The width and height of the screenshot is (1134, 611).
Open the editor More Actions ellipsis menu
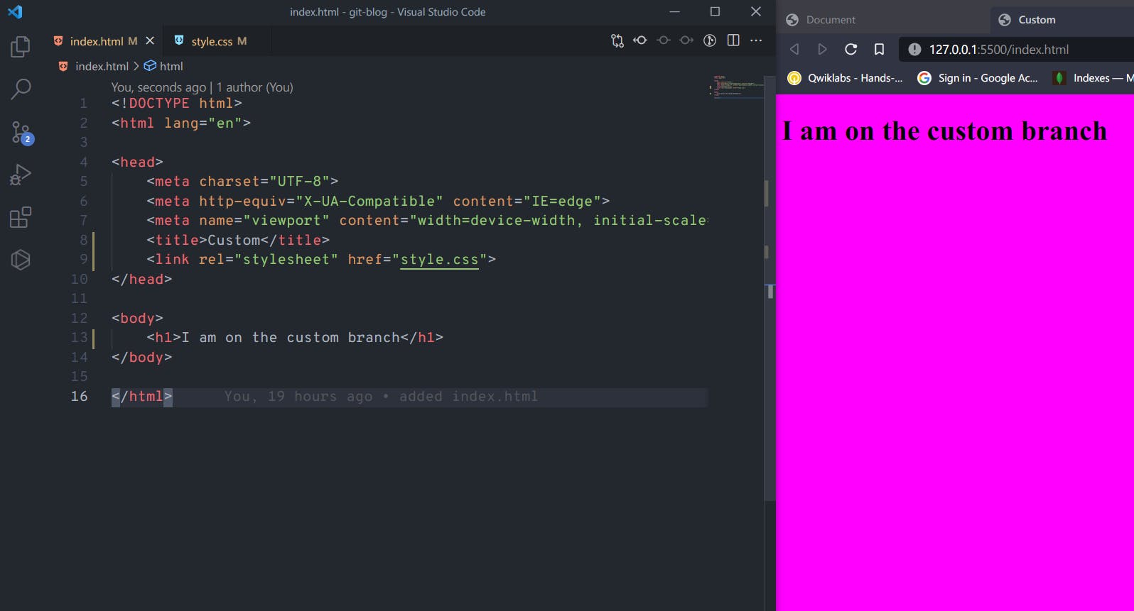(756, 40)
